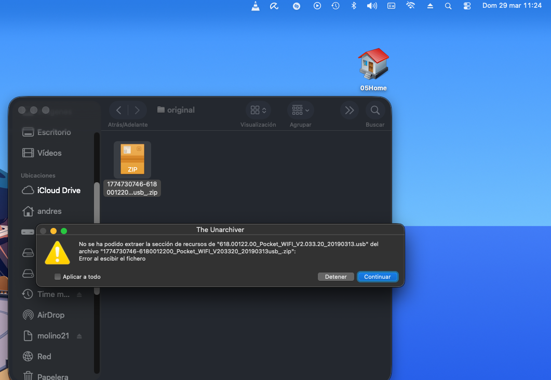Open Time Machine menu bar icon

335,6
